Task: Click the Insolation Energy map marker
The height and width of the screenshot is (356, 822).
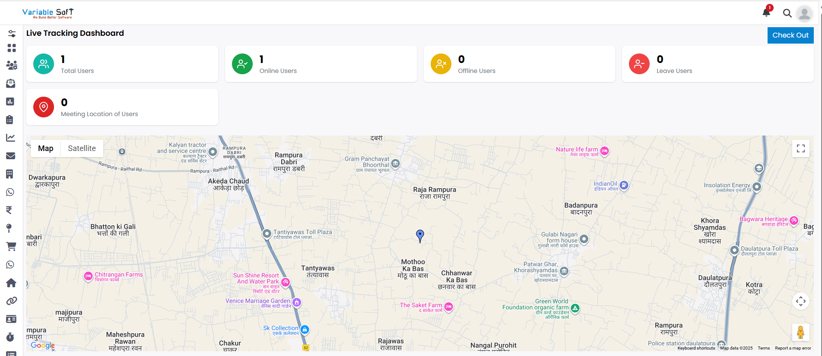Action: coord(757,187)
